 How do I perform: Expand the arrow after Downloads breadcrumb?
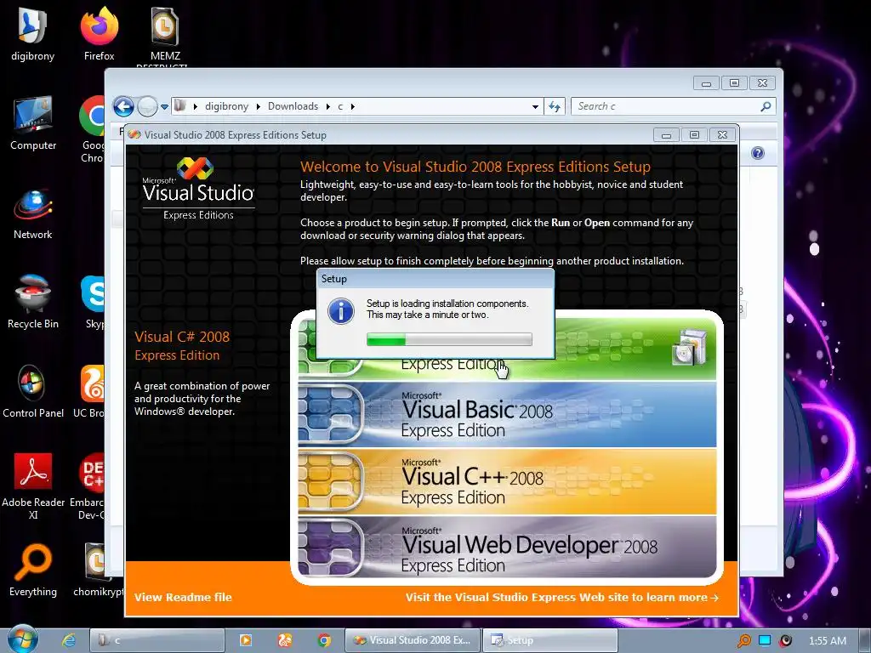[327, 106]
